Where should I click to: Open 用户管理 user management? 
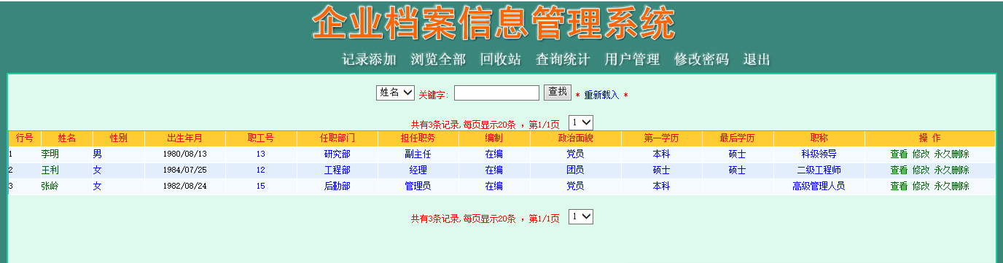632,60
